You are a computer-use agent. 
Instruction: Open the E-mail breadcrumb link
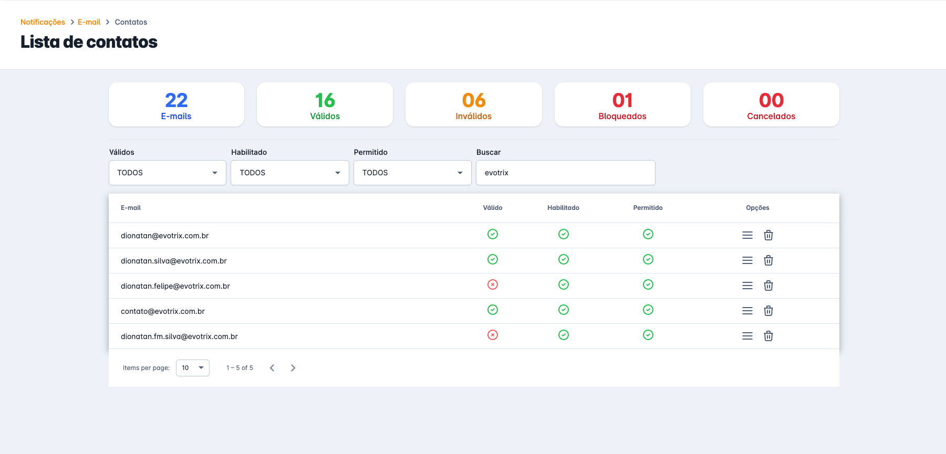pyautogui.click(x=89, y=22)
